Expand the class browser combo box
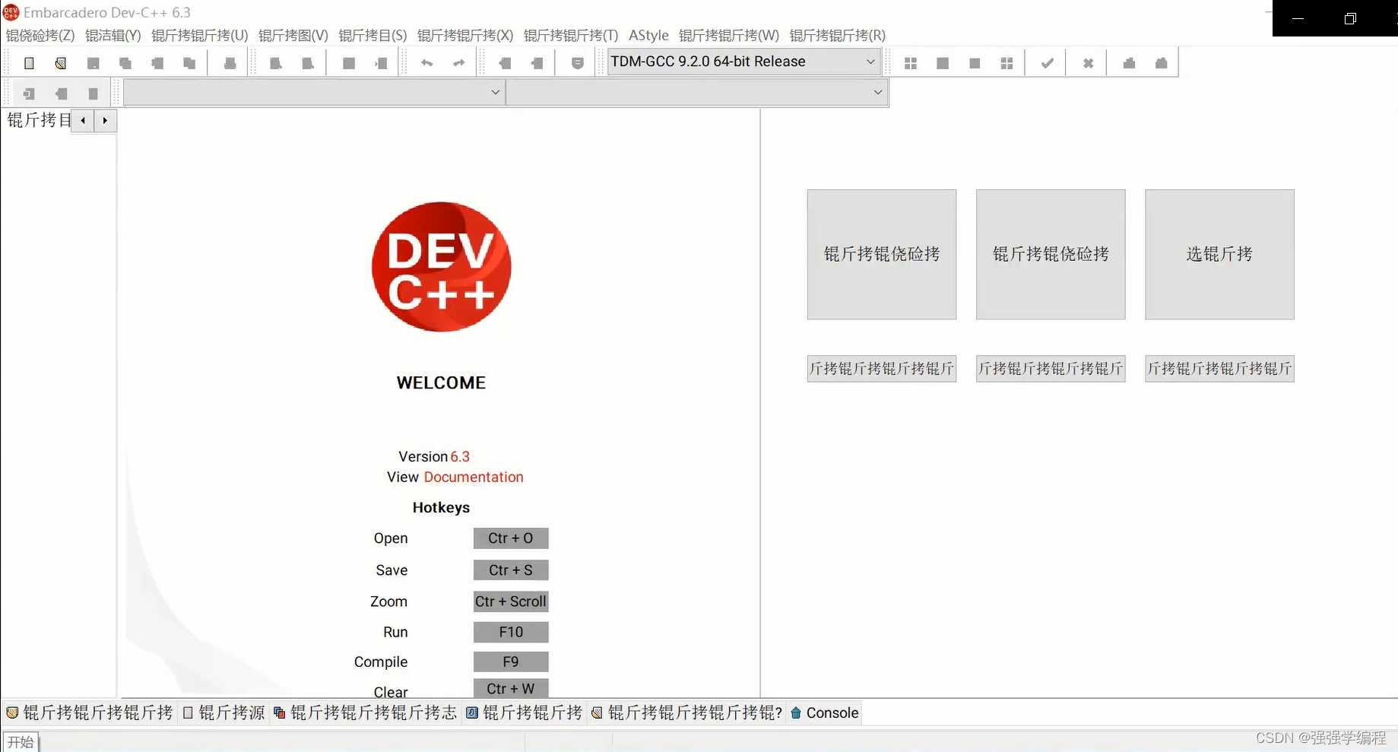This screenshot has height=752, width=1398. [x=495, y=92]
